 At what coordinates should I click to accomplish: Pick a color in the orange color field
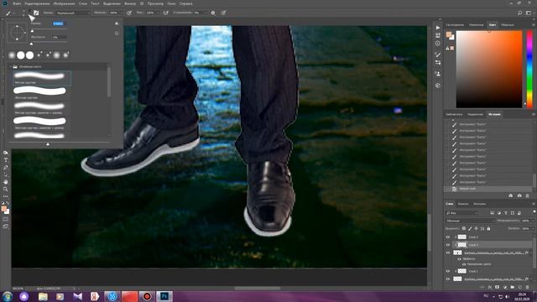pos(489,69)
